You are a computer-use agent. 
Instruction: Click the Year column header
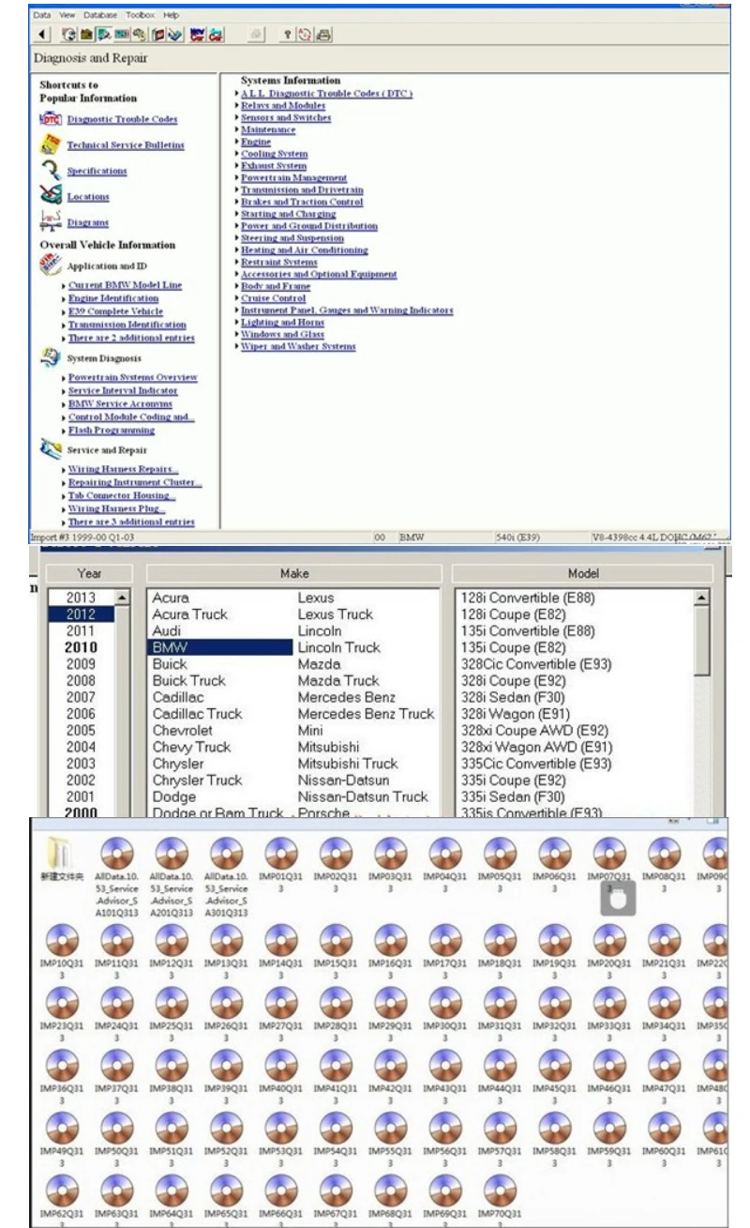(90, 571)
